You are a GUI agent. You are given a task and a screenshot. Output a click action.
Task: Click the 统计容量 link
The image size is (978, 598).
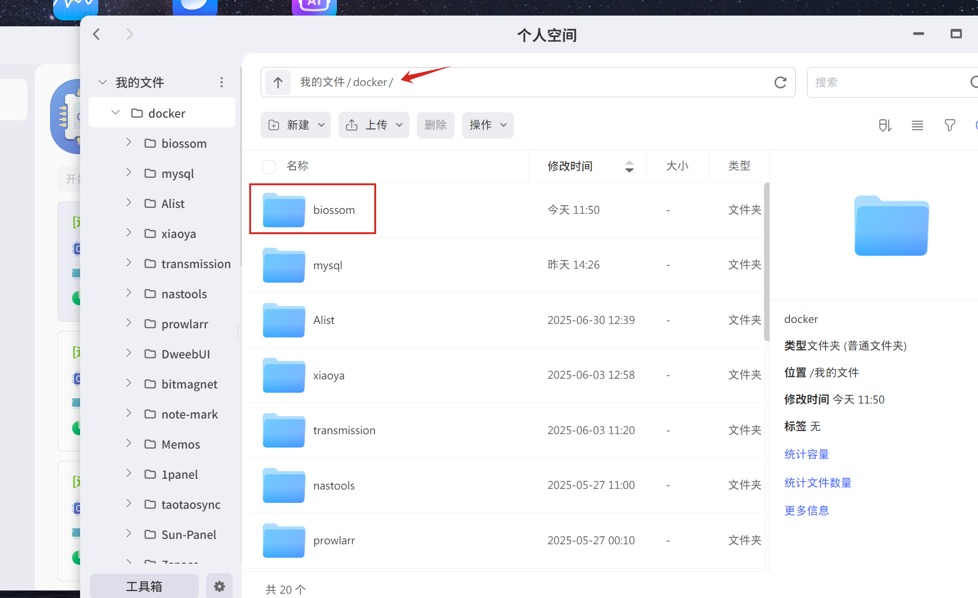tap(806, 455)
